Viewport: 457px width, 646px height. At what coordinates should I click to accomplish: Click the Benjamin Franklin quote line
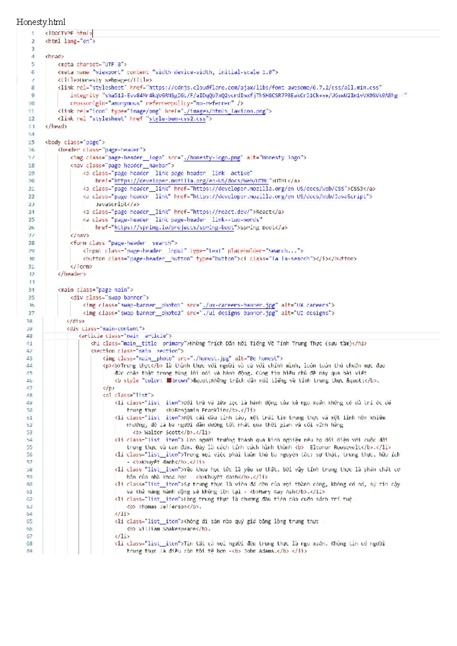tap(191, 410)
